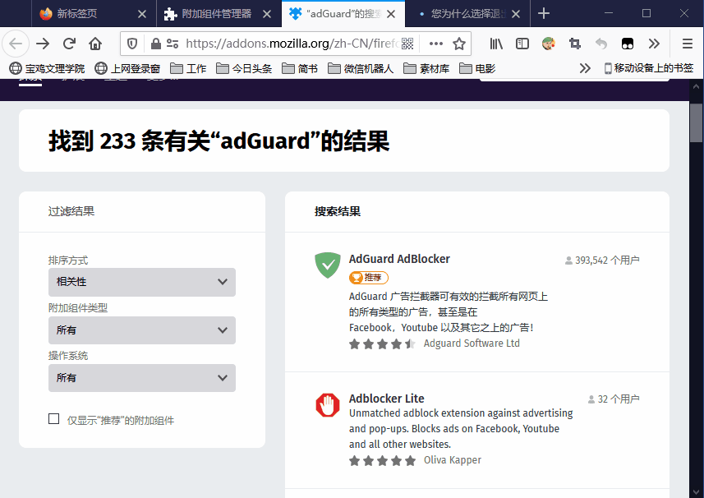Open the 电影 bookmark folder
The image size is (704, 498).
pos(476,68)
